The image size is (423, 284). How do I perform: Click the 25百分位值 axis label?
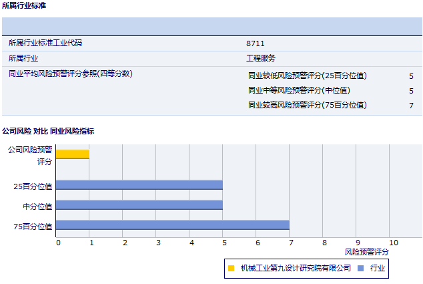point(33,186)
